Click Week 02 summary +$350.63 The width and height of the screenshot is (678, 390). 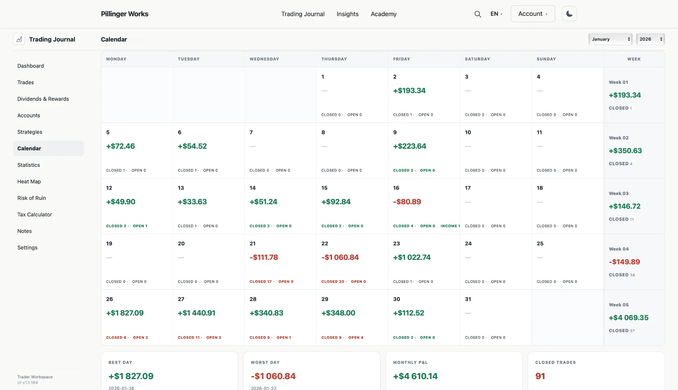point(634,151)
